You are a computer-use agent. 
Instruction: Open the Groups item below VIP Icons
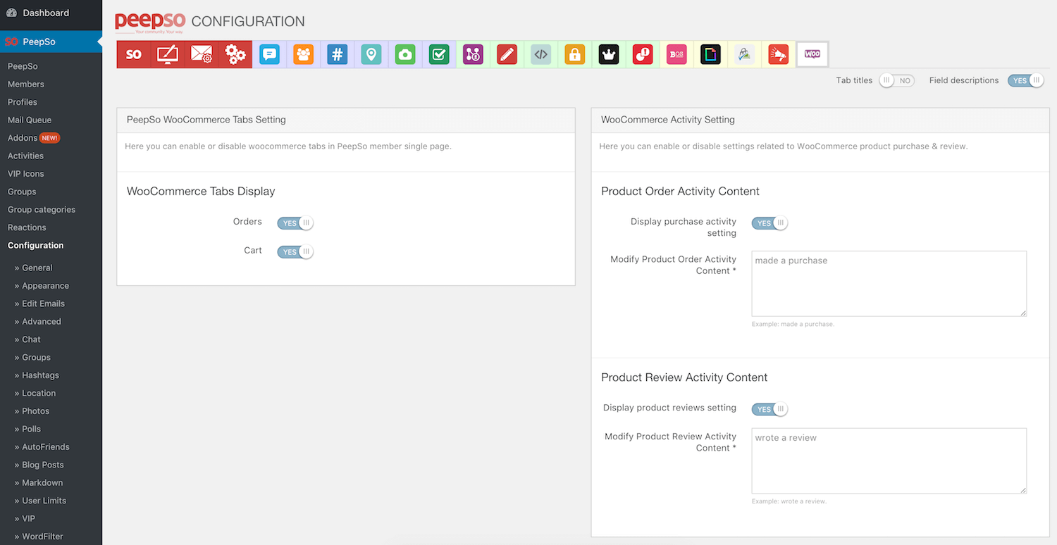pyautogui.click(x=22, y=192)
